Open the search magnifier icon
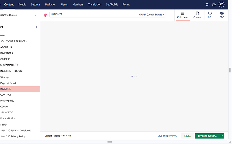 click(207, 5)
